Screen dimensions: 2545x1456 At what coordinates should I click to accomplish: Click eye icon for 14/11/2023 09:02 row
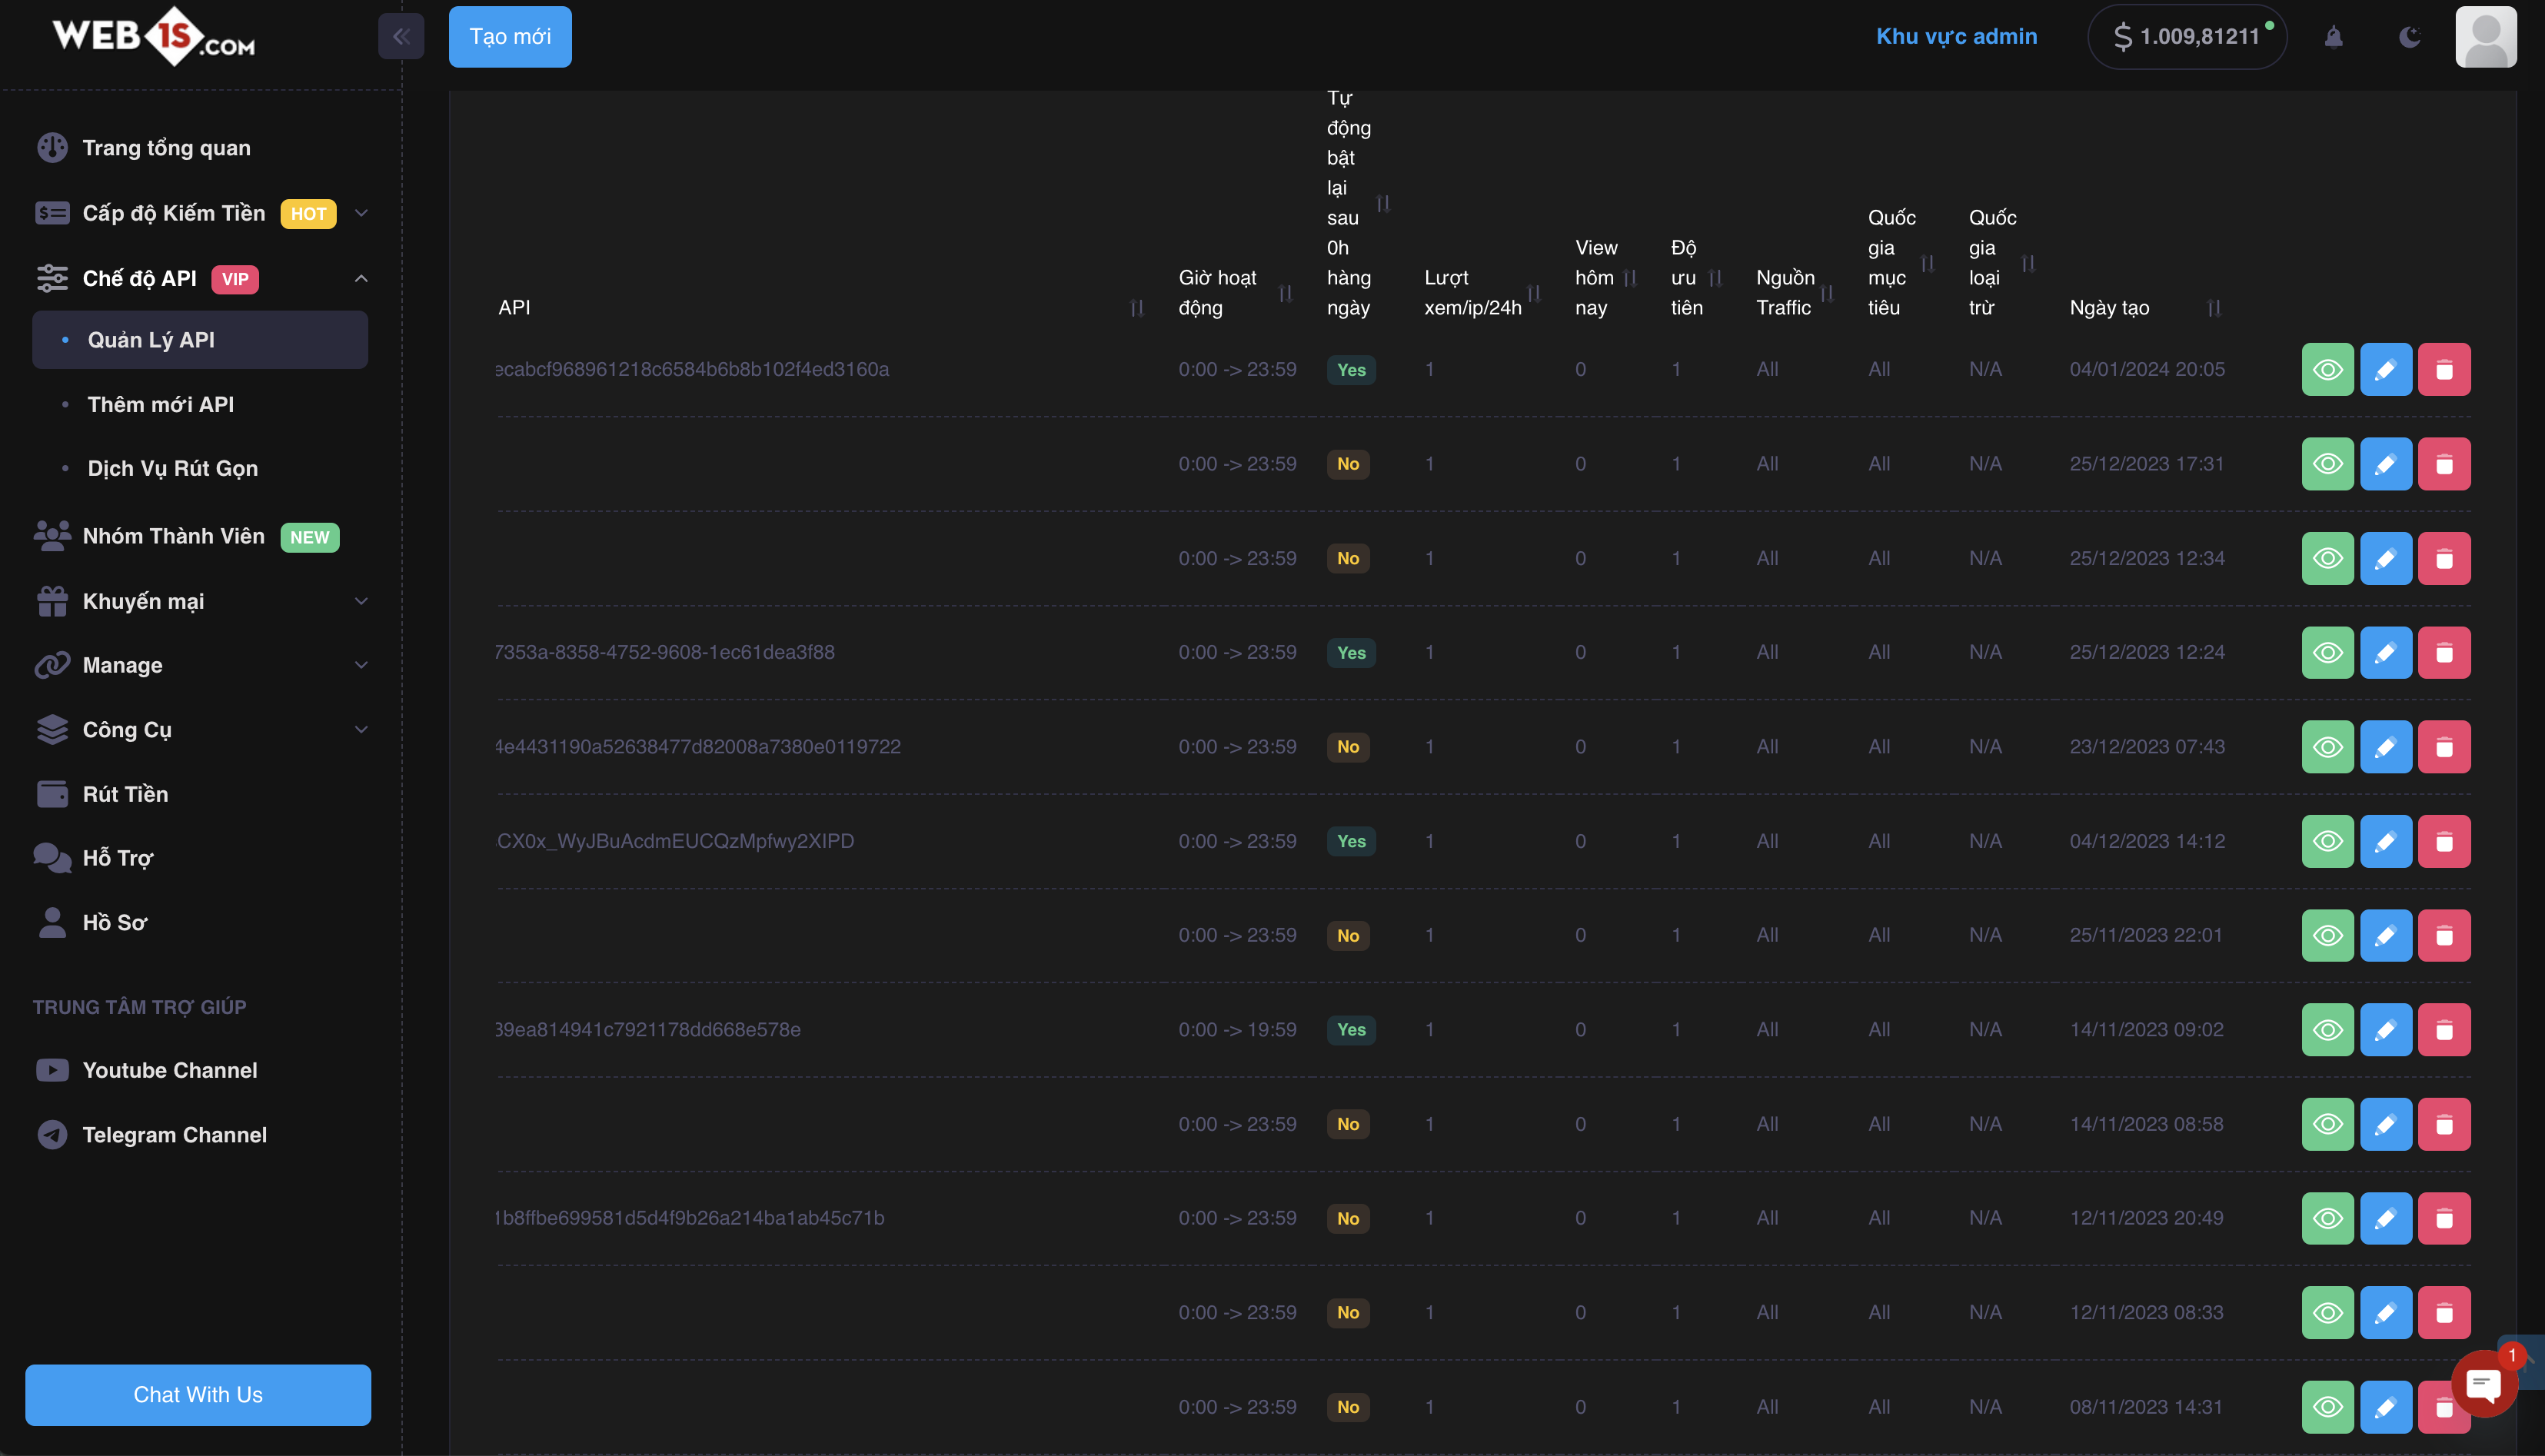2327,1030
